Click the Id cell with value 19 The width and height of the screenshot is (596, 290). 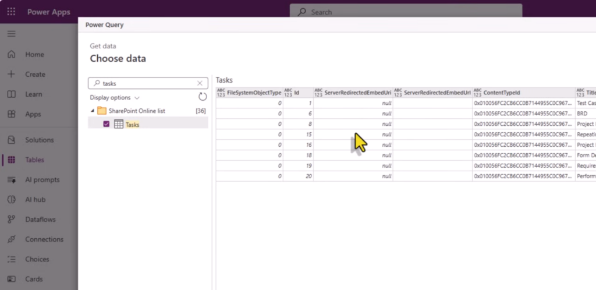point(299,166)
